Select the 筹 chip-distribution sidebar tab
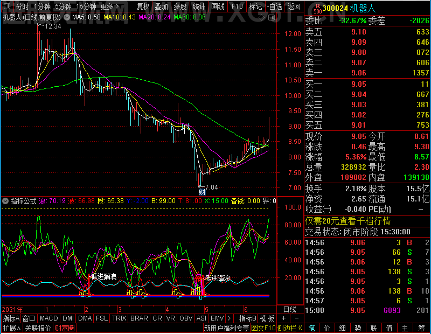Viewport: 431px width, 334px height. (x=421, y=328)
